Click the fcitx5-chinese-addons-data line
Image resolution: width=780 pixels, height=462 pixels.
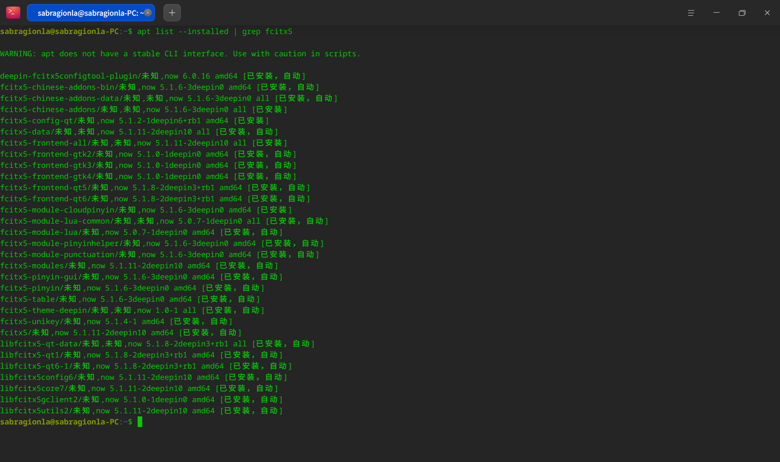click(169, 98)
